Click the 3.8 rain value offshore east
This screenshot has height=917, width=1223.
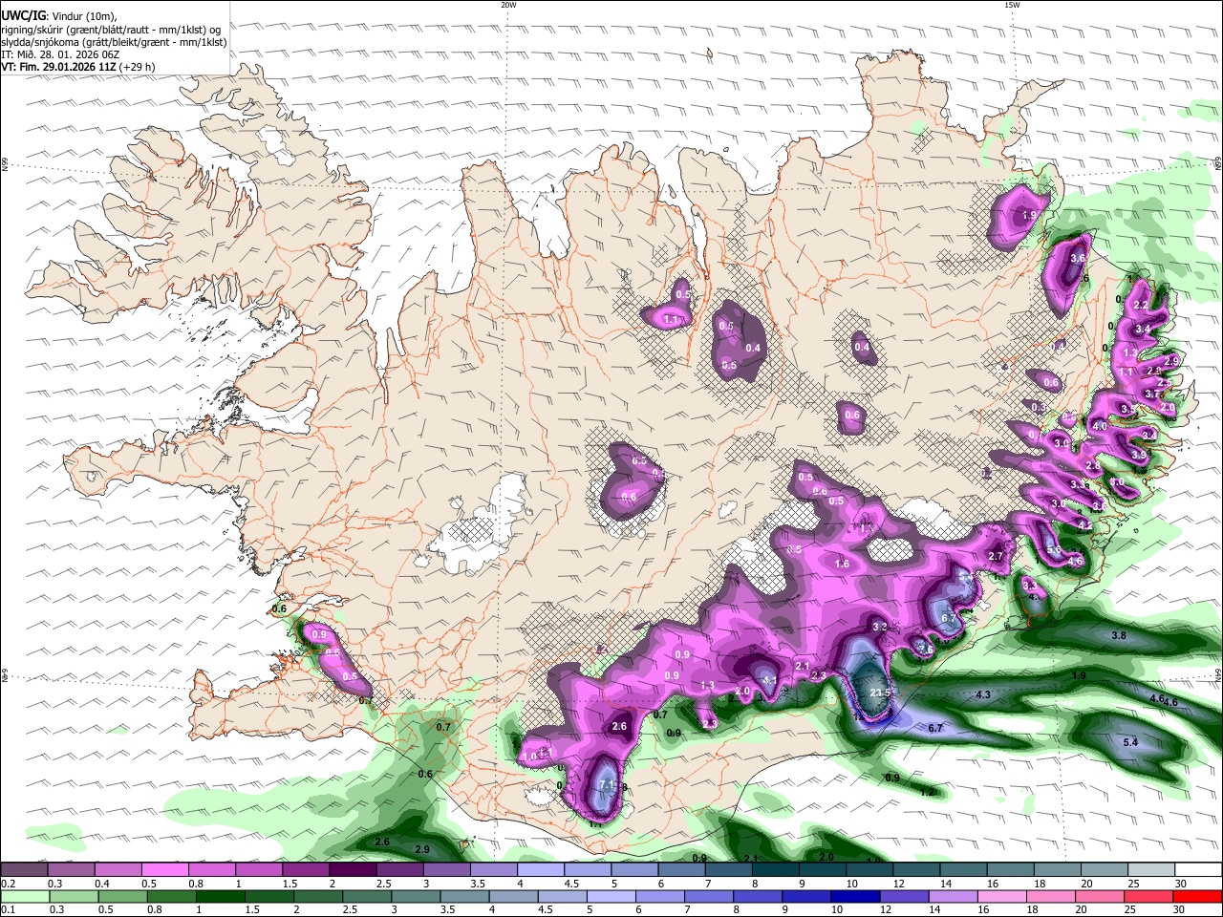1119,635
